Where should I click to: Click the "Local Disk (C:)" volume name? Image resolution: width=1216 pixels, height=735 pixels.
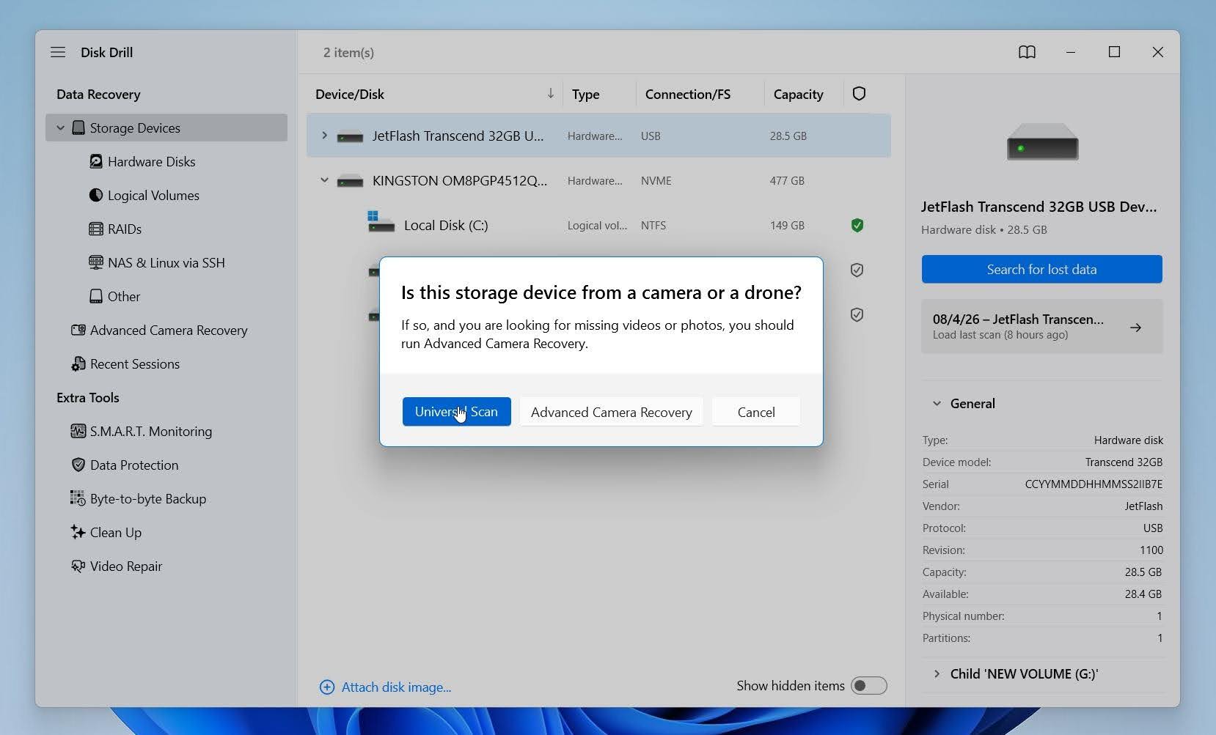(446, 226)
